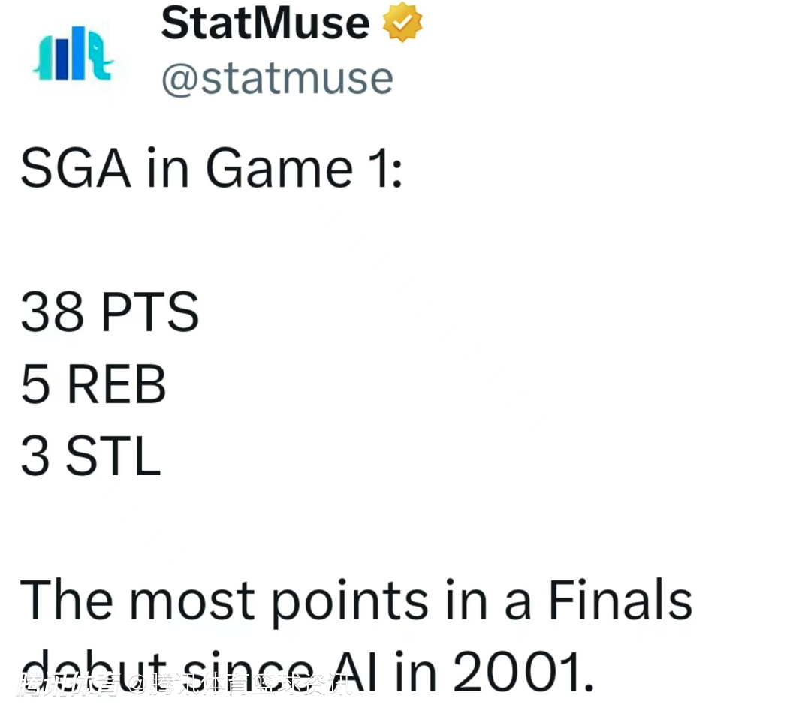Click the word "The" starting the last paragraph
This screenshot has height=711, width=811.
68,601
